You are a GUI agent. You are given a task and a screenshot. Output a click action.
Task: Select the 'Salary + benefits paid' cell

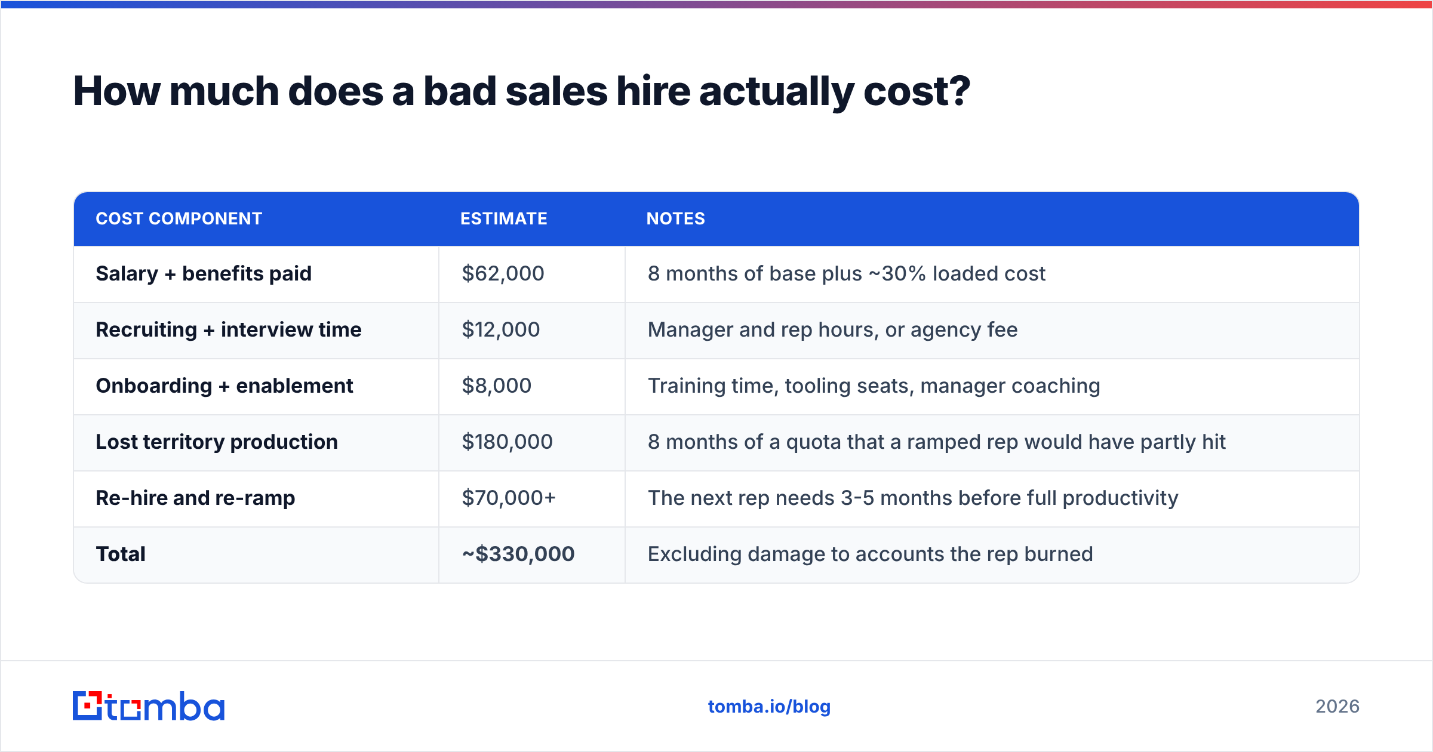click(x=204, y=273)
